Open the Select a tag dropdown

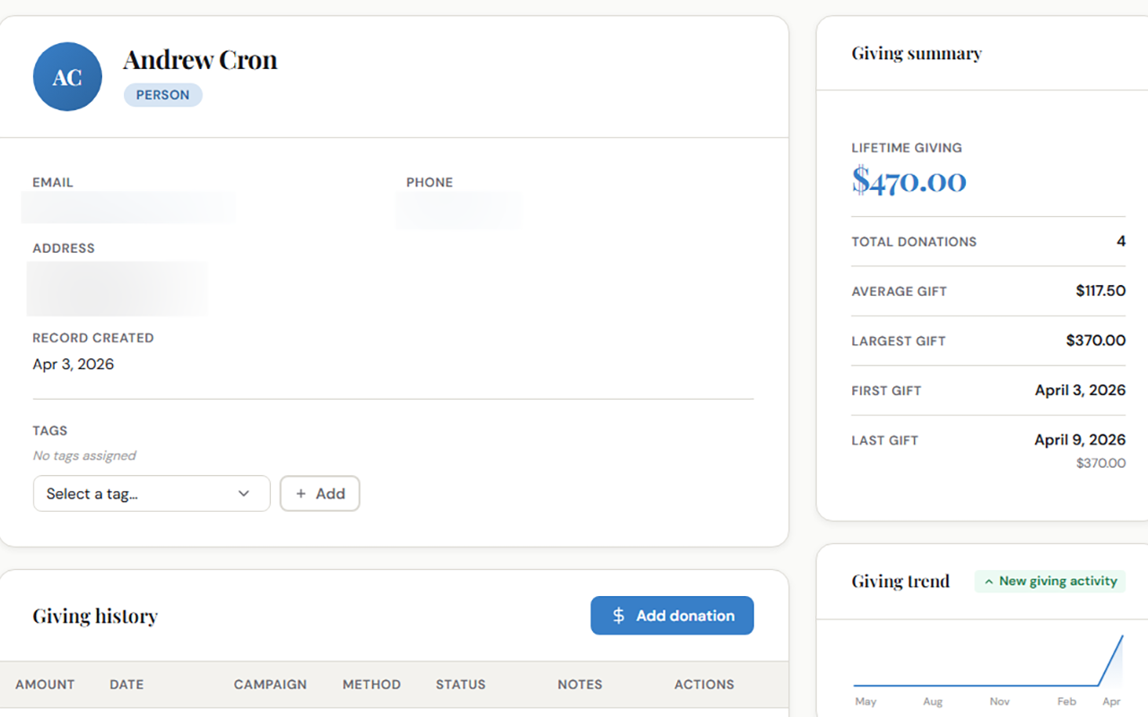pos(151,493)
